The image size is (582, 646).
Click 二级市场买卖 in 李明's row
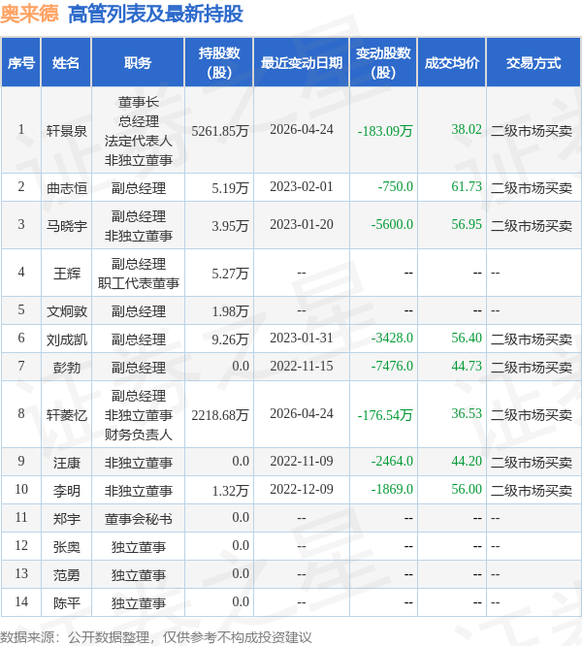[x=532, y=491]
